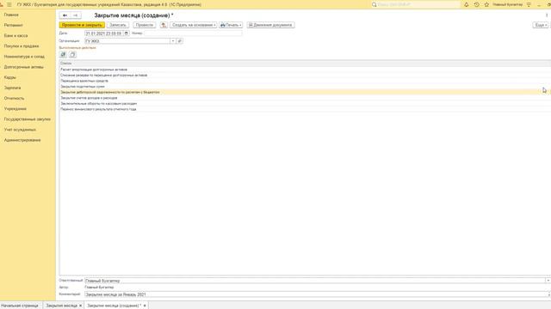Select row 'Закрытие подотчетных сумм'
The height and width of the screenshot is (309, 551).
305,86
